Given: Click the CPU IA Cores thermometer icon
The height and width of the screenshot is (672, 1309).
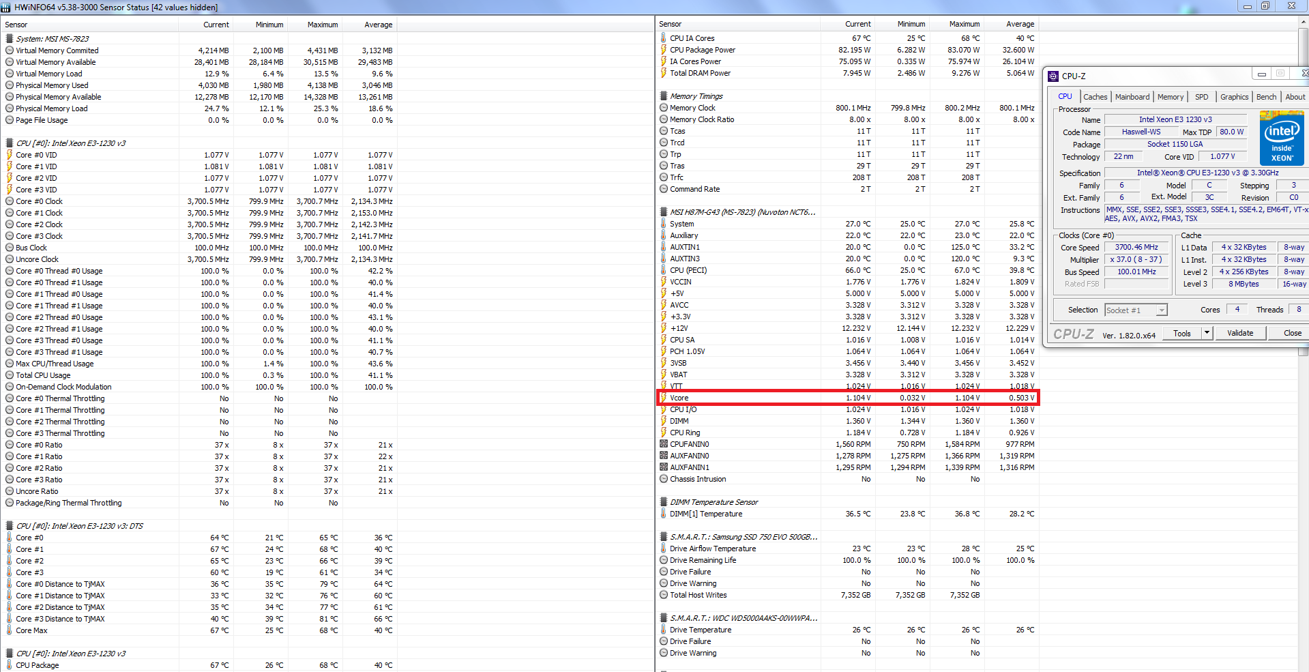Looking at the screenshot, I should click(x=664, y=38).
